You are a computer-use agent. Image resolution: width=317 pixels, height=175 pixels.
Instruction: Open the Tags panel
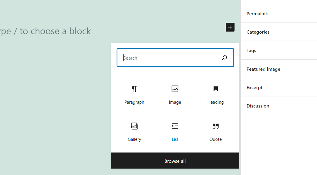251,50
